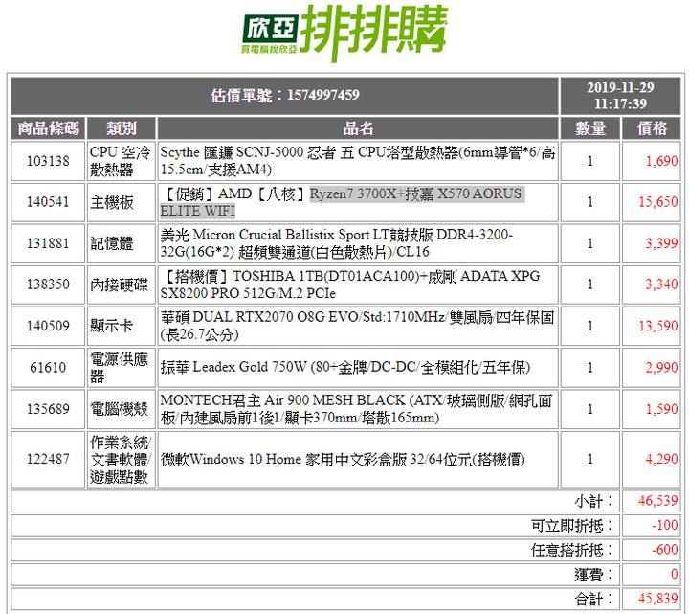The image size is (689, 614).
Task: Click the highlighted Ryzen7 3700X product name
Action: pos(343,202)
